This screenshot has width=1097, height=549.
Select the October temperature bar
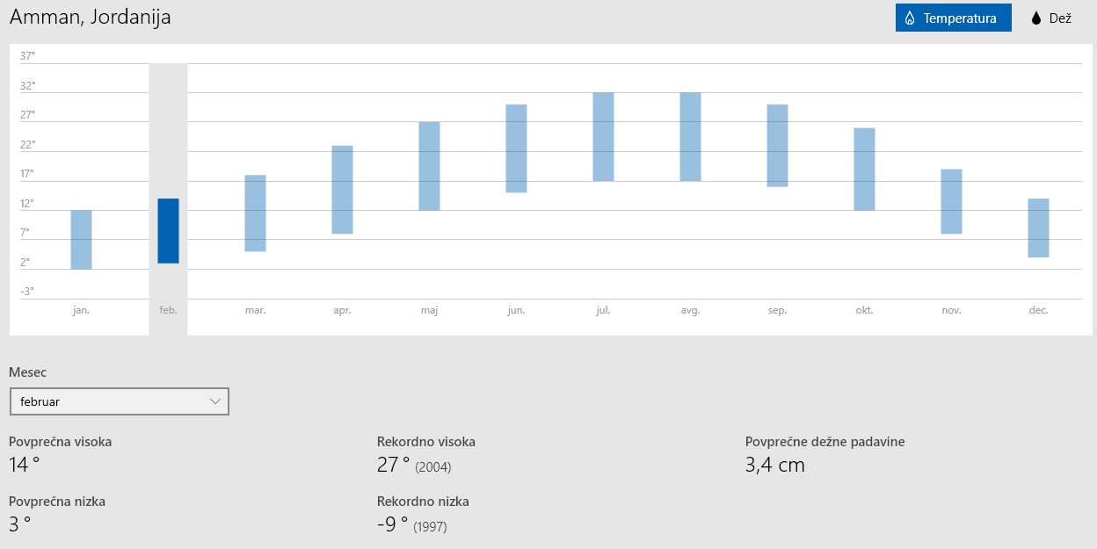[864, 170]
